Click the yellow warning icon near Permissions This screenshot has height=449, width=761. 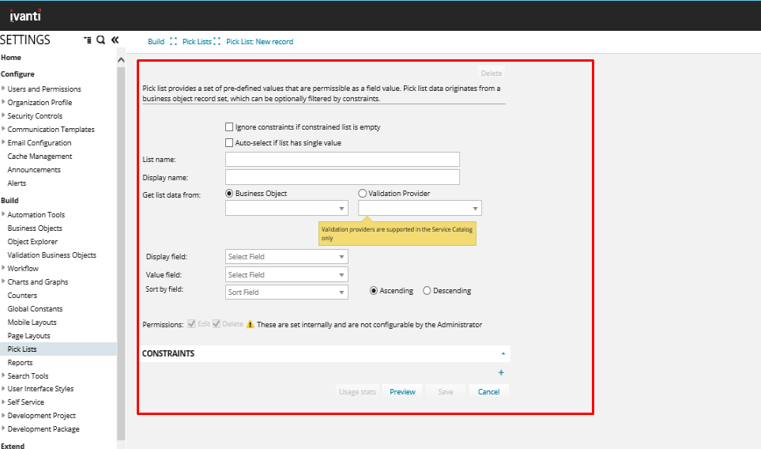[251, 324]
